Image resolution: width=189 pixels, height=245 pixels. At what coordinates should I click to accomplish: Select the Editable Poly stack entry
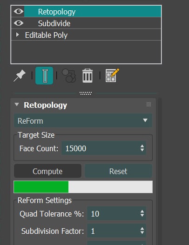pos(86,35)
